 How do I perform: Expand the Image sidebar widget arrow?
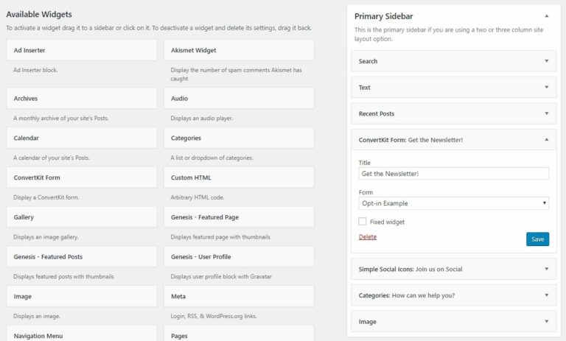coord(546,322)
